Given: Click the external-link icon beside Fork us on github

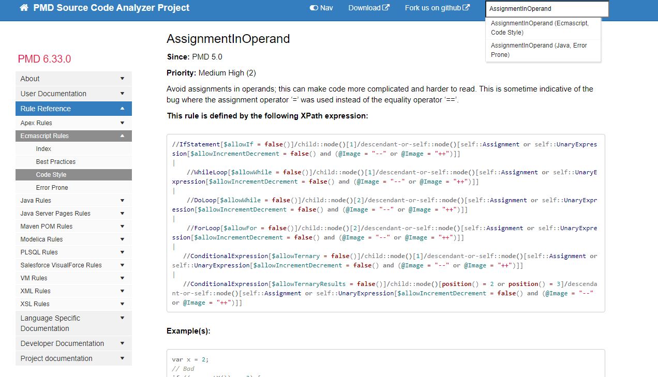Looking at the screenshot, I should click(x=466, y=8).
